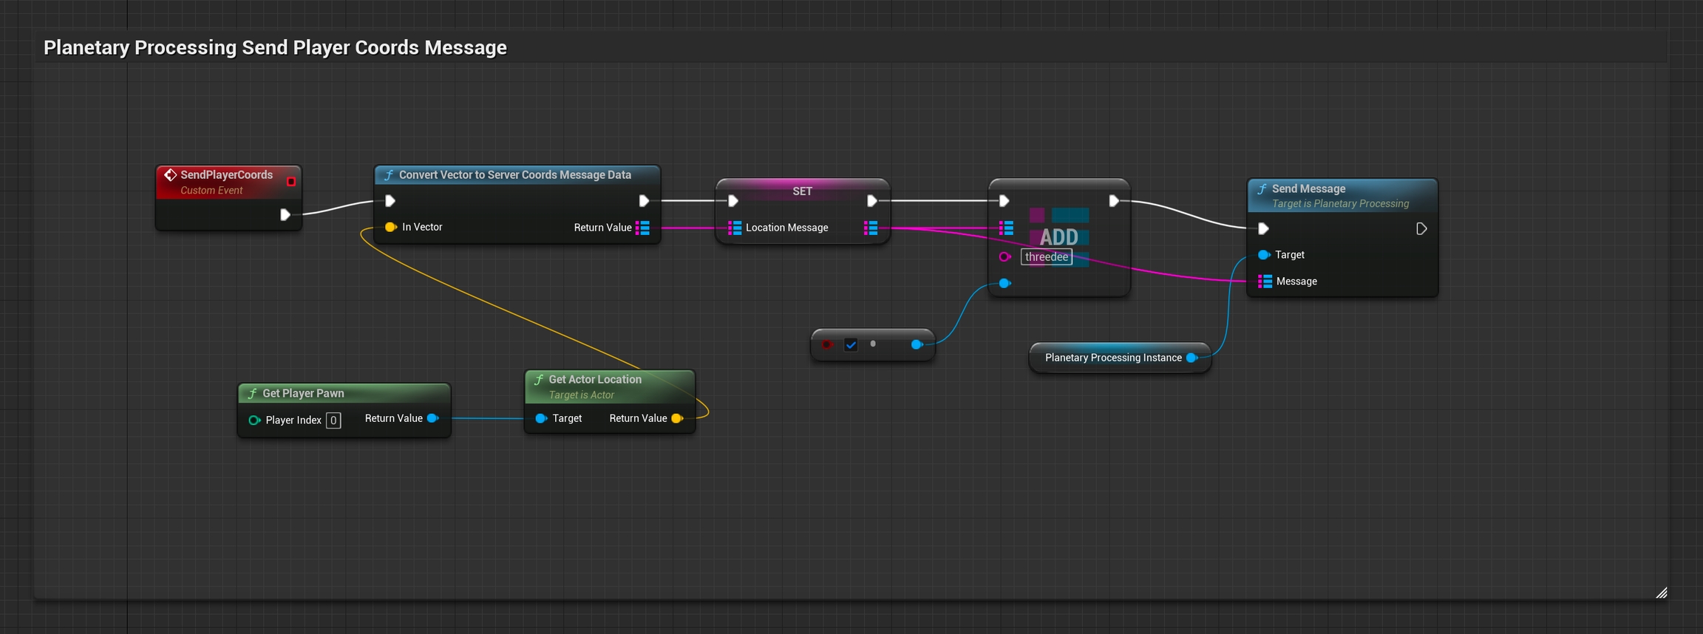
Task: Click Get Player Pawn Return Value pin
Action: (x=433, y=418)
